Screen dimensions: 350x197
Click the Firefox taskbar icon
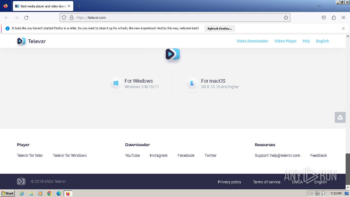click(68, 193)
